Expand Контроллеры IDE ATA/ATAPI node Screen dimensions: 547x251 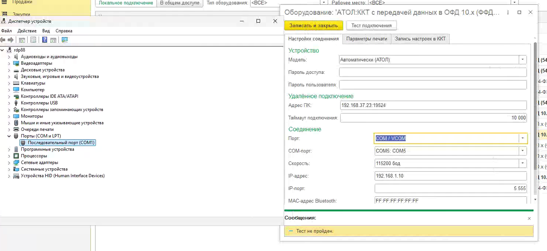(x=9, y=97)
